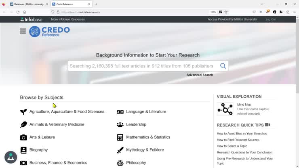Open Using Pre-Research to Understand Your Topic
The height and width of the screenshot is (168, 299).
(x=245, y=161)
